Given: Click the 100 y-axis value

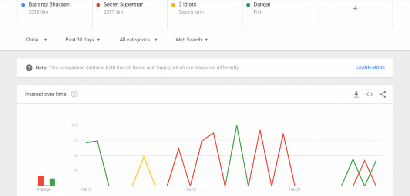Looking at the screenshot, I should [x=74, y=125].
